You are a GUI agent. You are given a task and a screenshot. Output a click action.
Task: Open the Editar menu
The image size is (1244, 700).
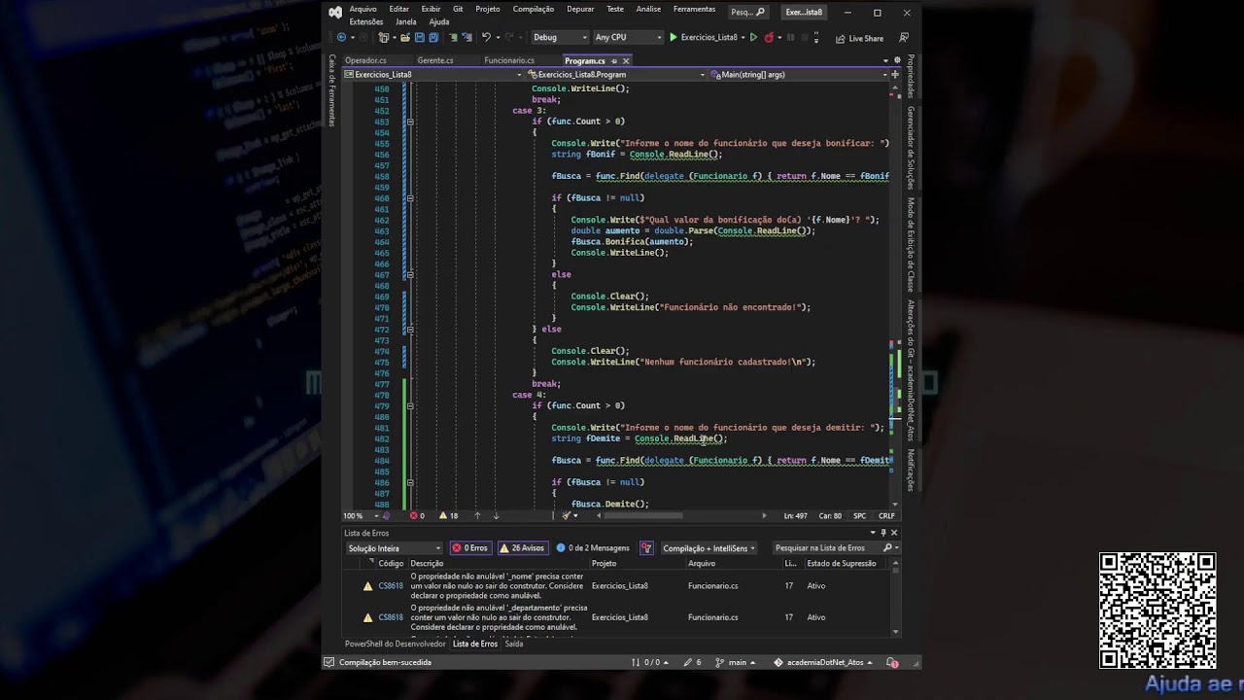(398, 9)
